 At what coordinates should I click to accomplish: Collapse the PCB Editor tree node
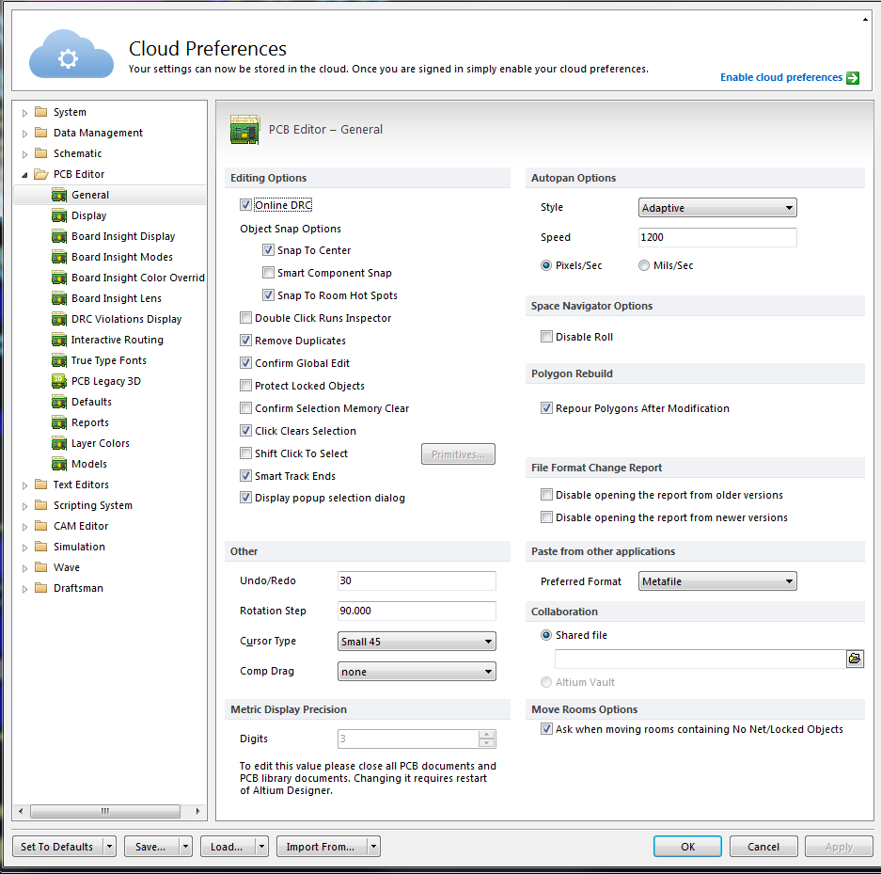point(24,175)
